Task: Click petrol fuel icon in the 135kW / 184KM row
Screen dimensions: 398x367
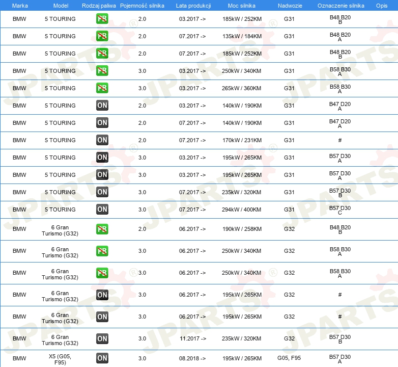Action: 102,36
